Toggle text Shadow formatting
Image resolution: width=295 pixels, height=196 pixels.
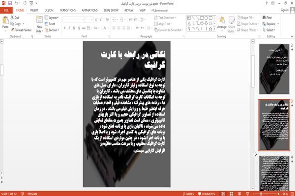pos(79,28)
